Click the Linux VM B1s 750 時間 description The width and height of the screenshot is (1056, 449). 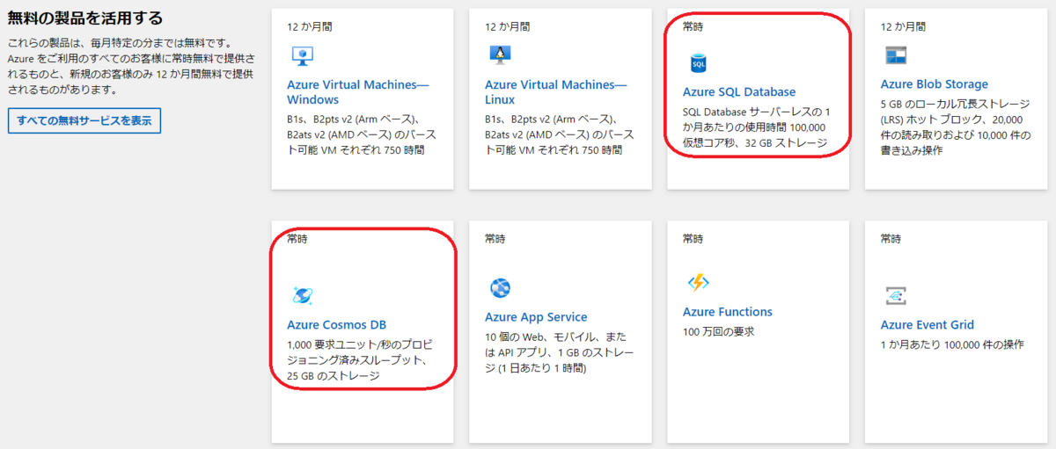(559, 135)
